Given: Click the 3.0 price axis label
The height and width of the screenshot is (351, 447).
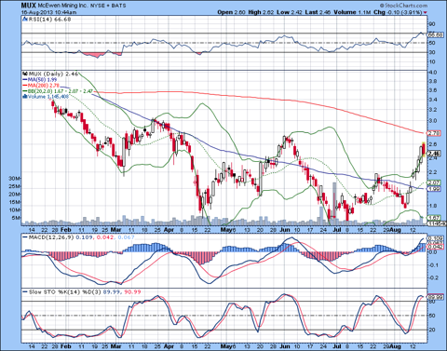Looking at the screenshot, I should pyautogui.click(x=433, y=121).
